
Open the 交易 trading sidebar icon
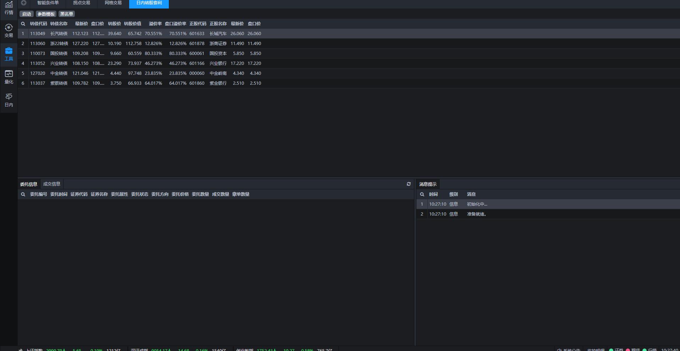click(x=9, y=30)
